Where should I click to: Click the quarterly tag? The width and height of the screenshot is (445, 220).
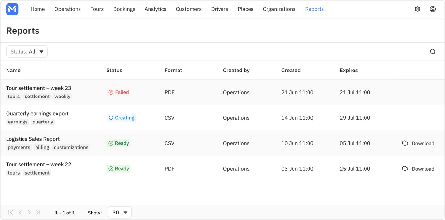(43, 122)
